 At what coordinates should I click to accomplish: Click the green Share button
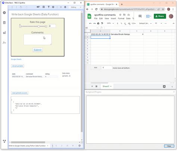[x=160, y=16]
